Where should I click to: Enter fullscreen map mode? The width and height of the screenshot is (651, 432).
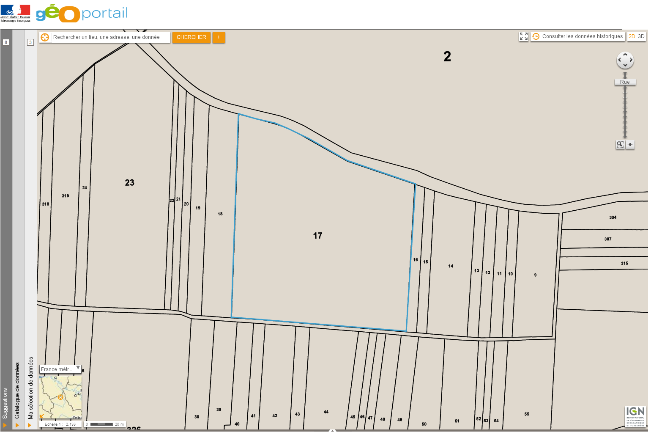(x=524, y=37)
